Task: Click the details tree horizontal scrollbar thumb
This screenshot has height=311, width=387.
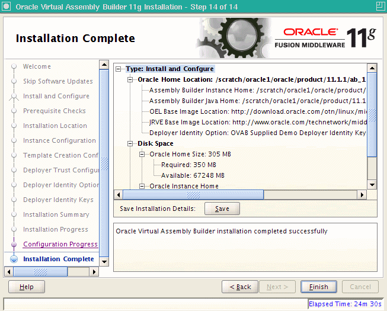Action: click(x=193, y=195)
